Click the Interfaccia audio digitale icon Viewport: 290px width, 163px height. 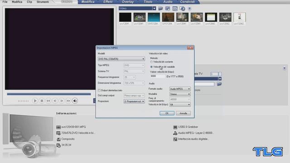tap(175, 139)
